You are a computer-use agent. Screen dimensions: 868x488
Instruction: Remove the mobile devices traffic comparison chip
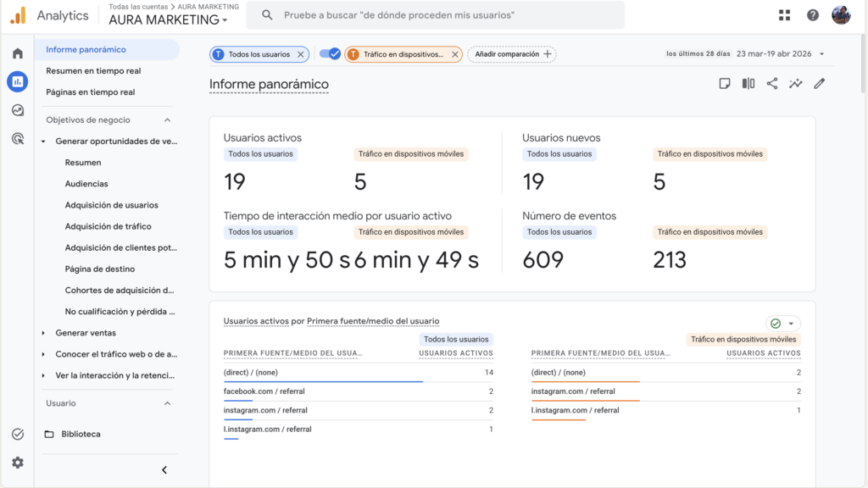coord(454,54)
